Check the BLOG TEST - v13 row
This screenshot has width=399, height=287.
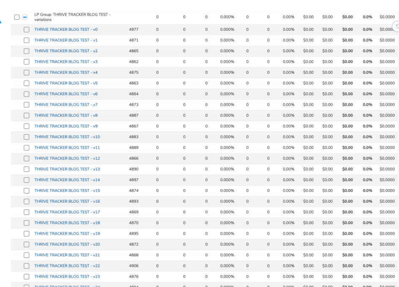[x=27, y=169]
